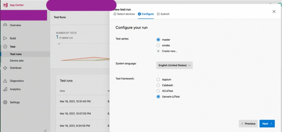
Task: Collapse sidebar with double-chevron icon
Action: pyautogui.click(x=45, y=130)
